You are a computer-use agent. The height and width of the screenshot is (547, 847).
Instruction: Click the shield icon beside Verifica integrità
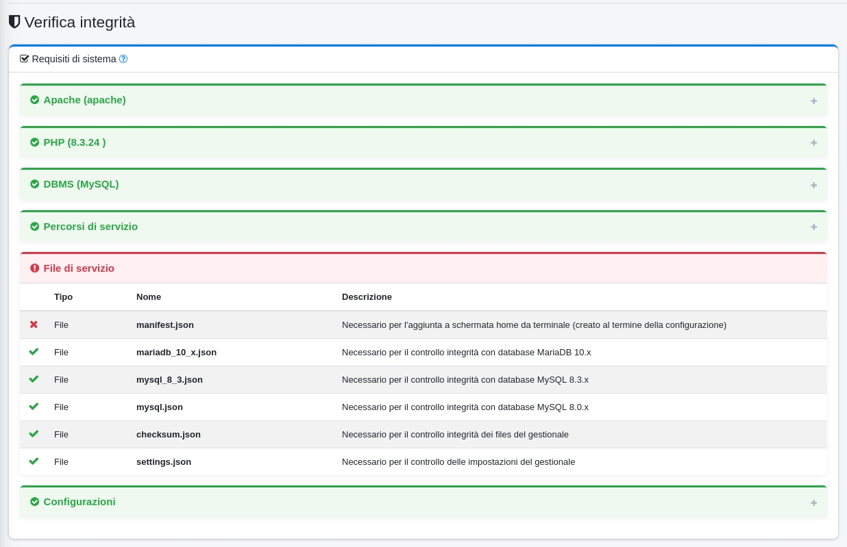14,22
